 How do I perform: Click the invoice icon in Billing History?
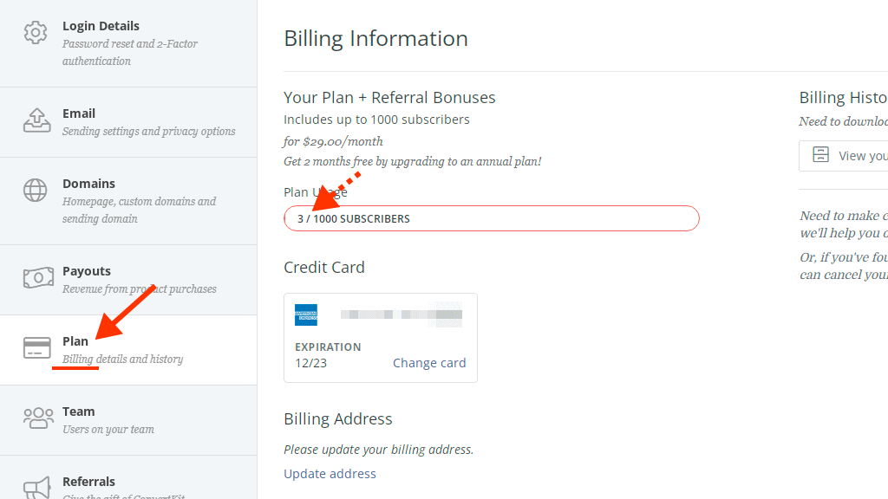point(820,155)
